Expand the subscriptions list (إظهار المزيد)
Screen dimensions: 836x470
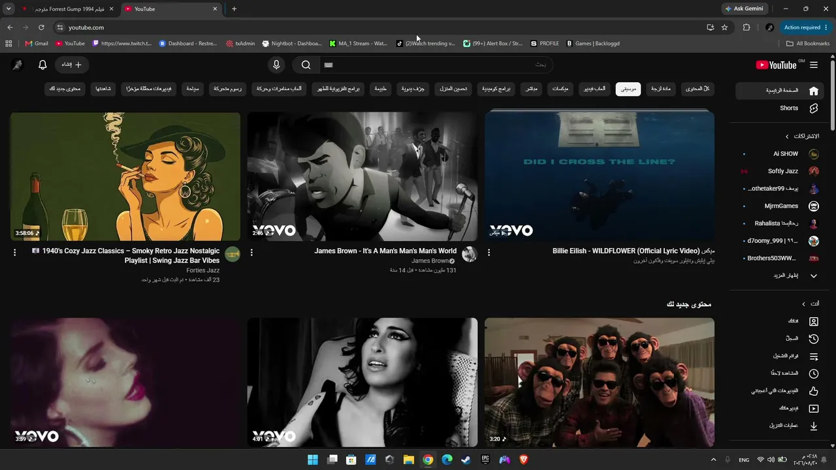(780, 276)
